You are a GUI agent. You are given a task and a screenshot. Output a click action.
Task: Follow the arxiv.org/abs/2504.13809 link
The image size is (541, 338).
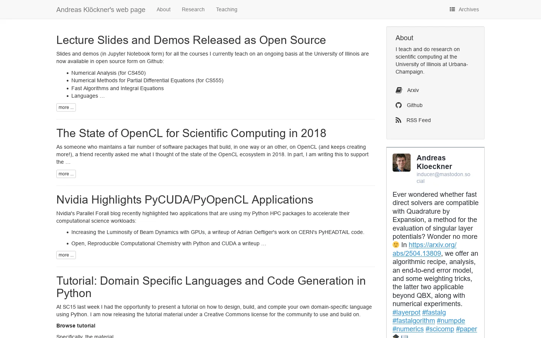tap(425, 249)
